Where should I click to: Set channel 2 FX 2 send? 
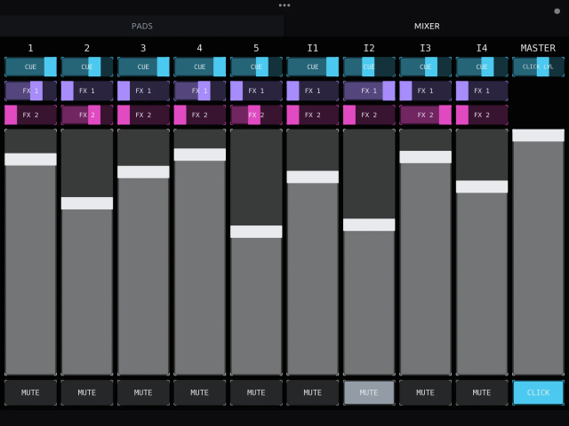(x=87, y=114)
